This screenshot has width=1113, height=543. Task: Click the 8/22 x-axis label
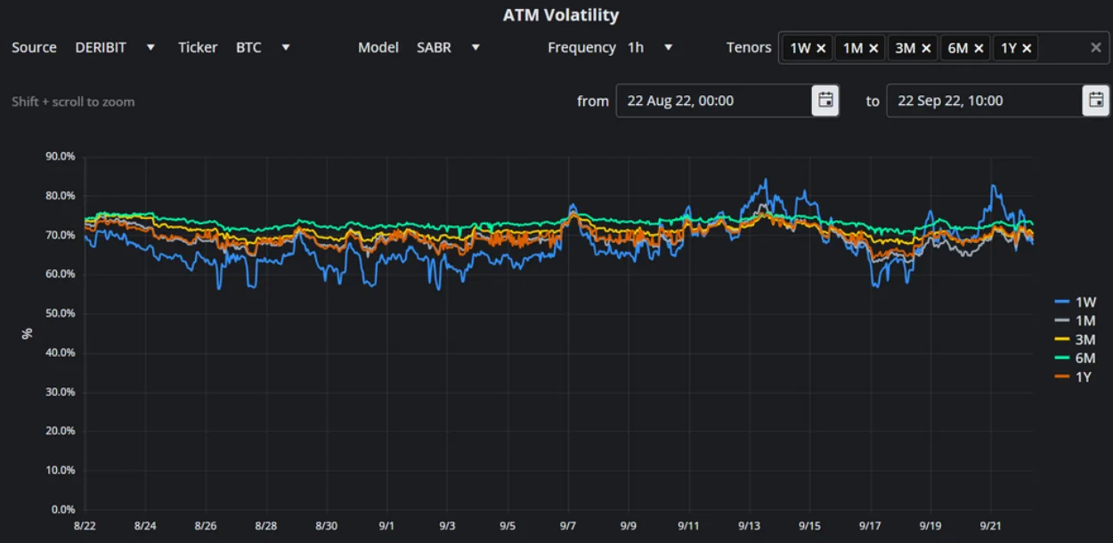tap(85, 526)
